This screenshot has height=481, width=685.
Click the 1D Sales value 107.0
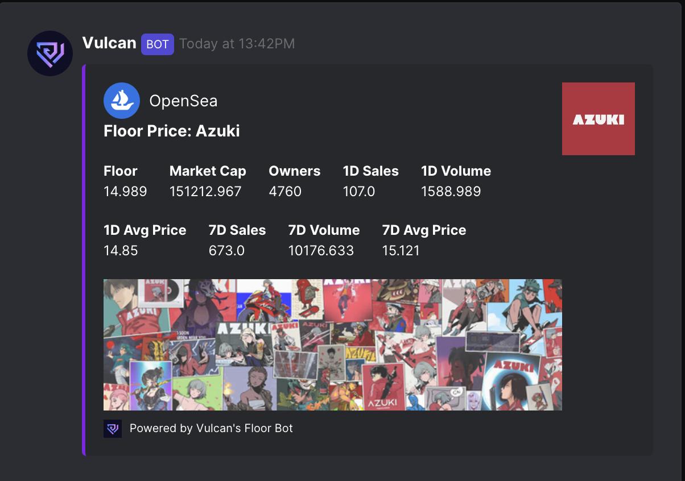click(x=359, y=192)
